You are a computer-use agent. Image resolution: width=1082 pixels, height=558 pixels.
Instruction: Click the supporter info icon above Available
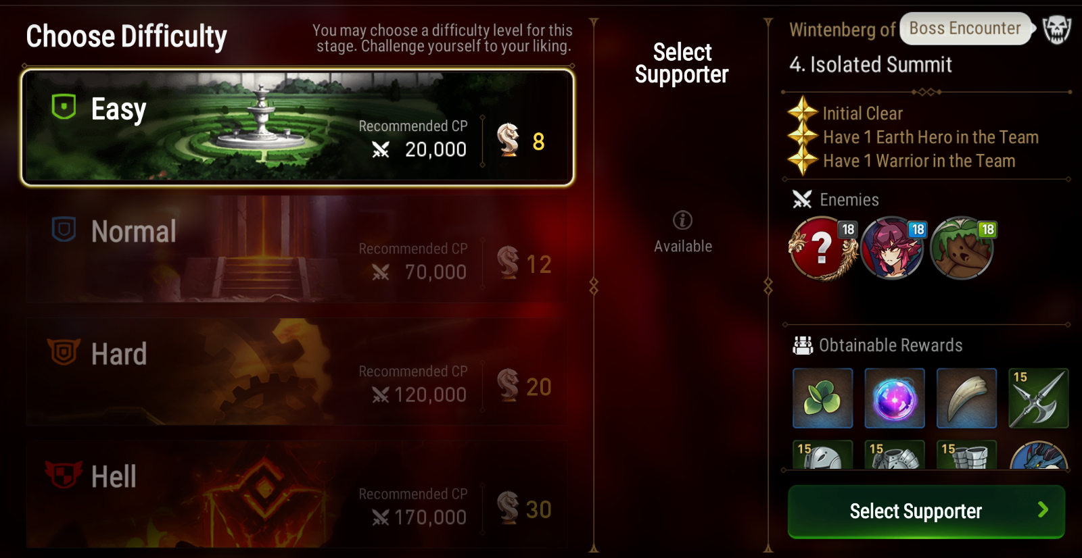[x=682, y=220]
